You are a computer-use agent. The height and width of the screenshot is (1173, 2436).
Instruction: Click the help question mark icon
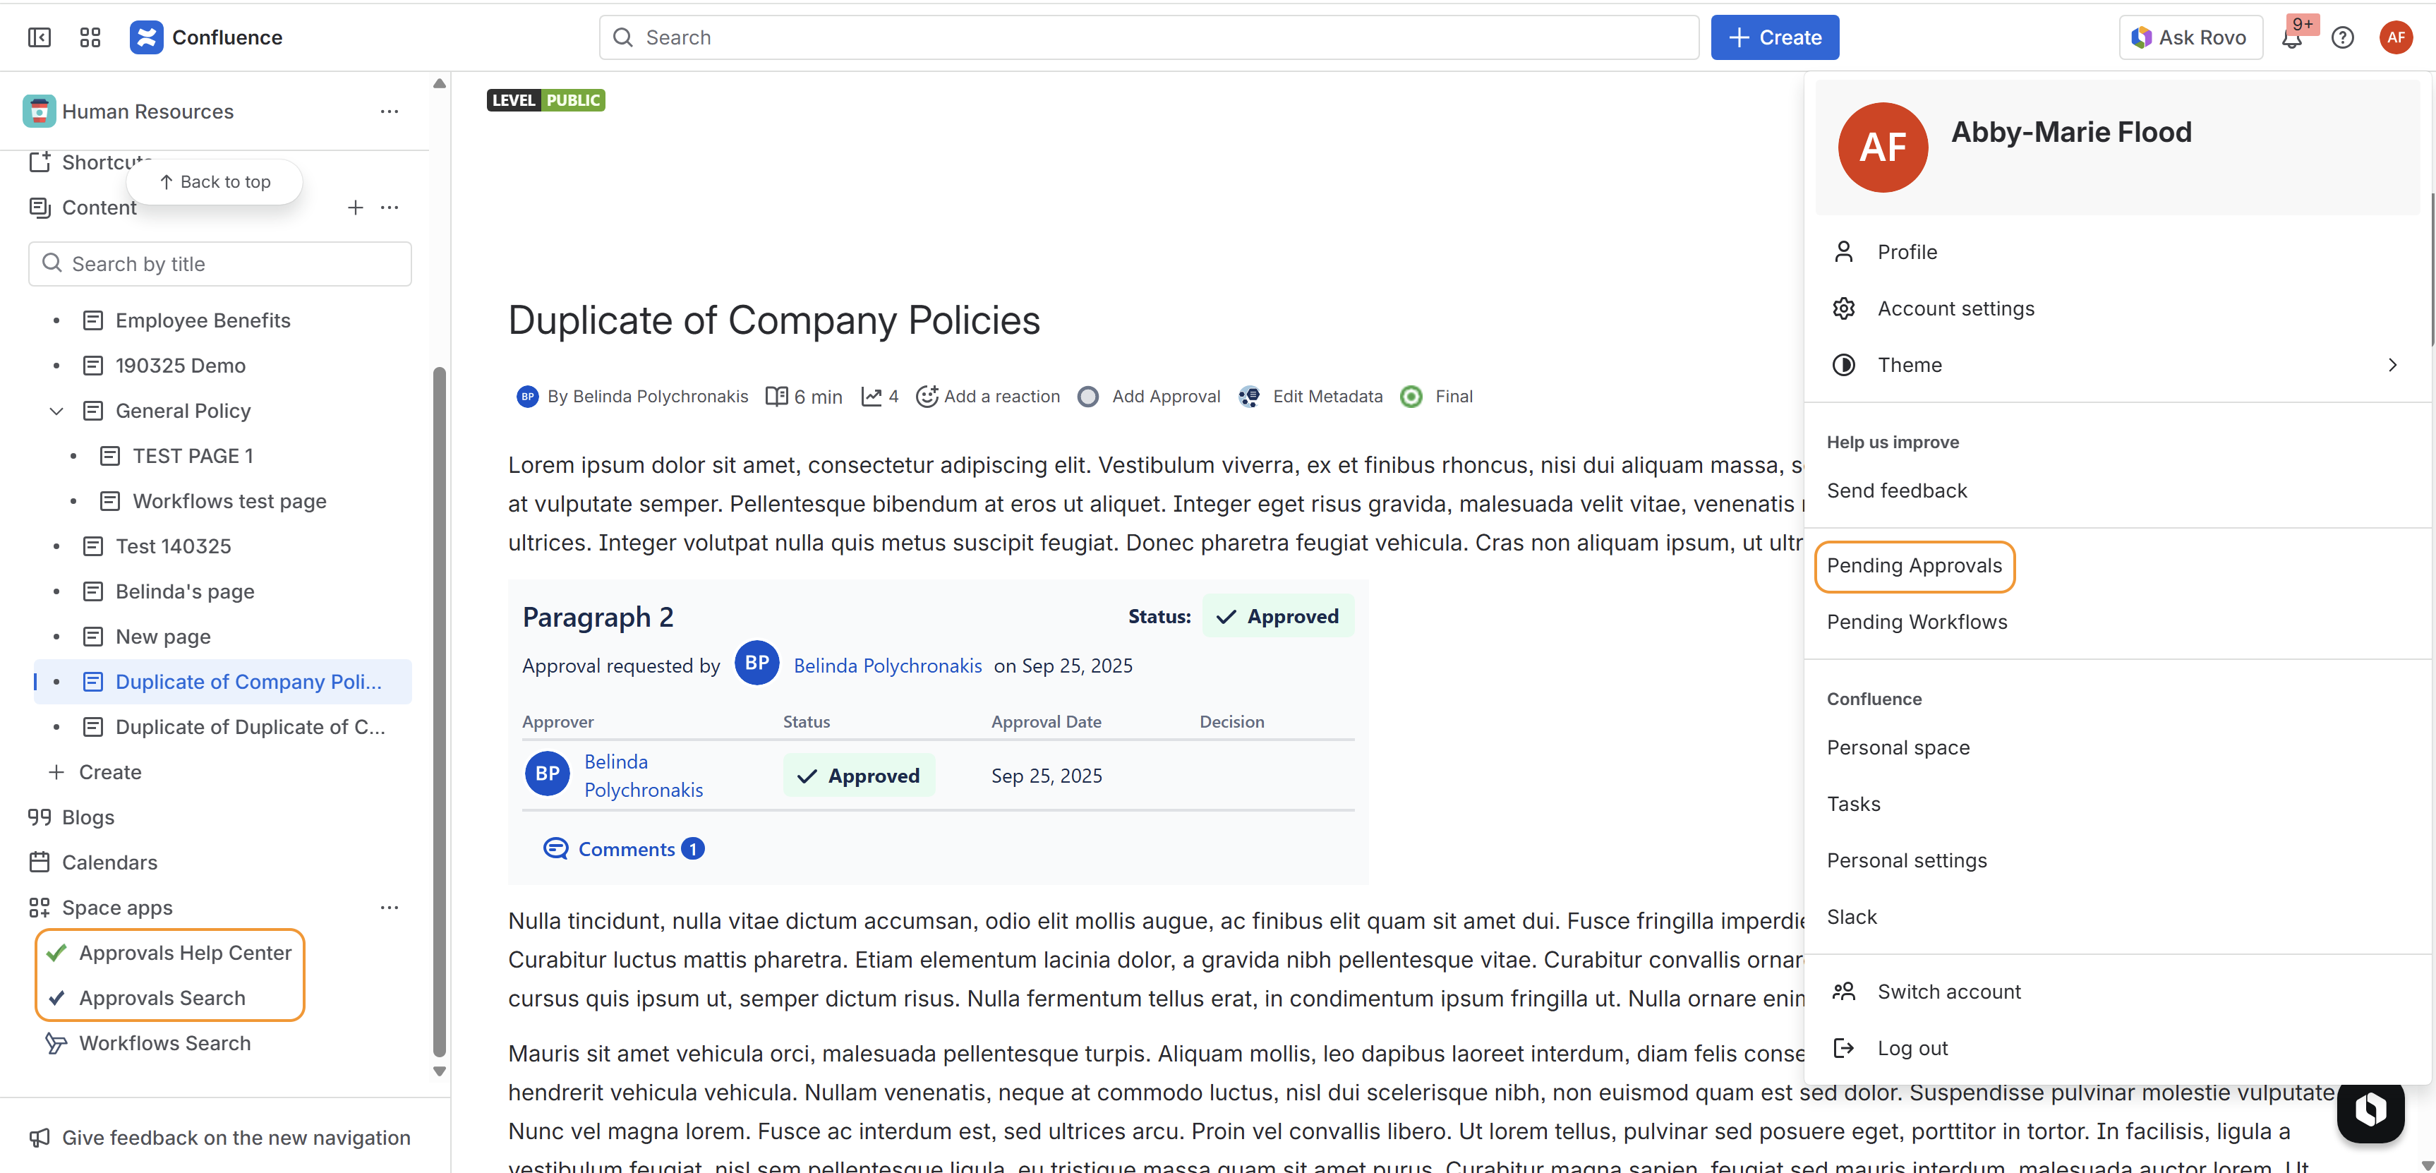2342,37
